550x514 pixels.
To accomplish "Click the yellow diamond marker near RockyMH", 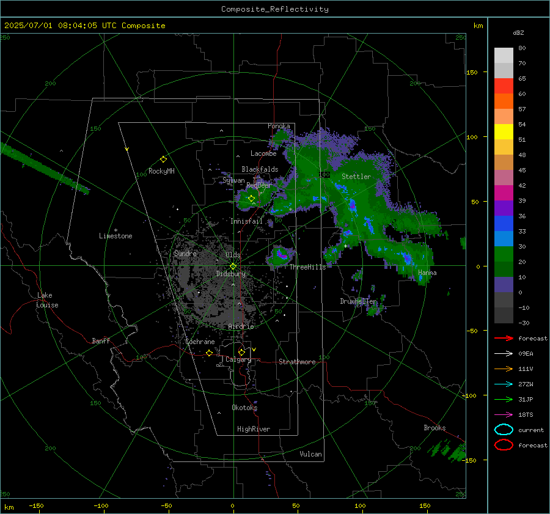I will click(x=163, y=160).
